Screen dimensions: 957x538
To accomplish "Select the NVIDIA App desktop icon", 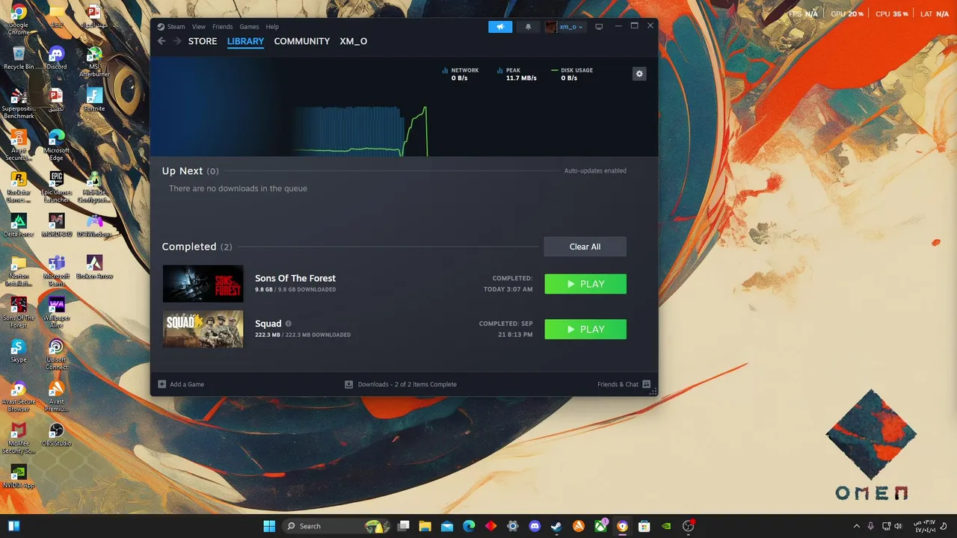I will [x=19, y=477].
